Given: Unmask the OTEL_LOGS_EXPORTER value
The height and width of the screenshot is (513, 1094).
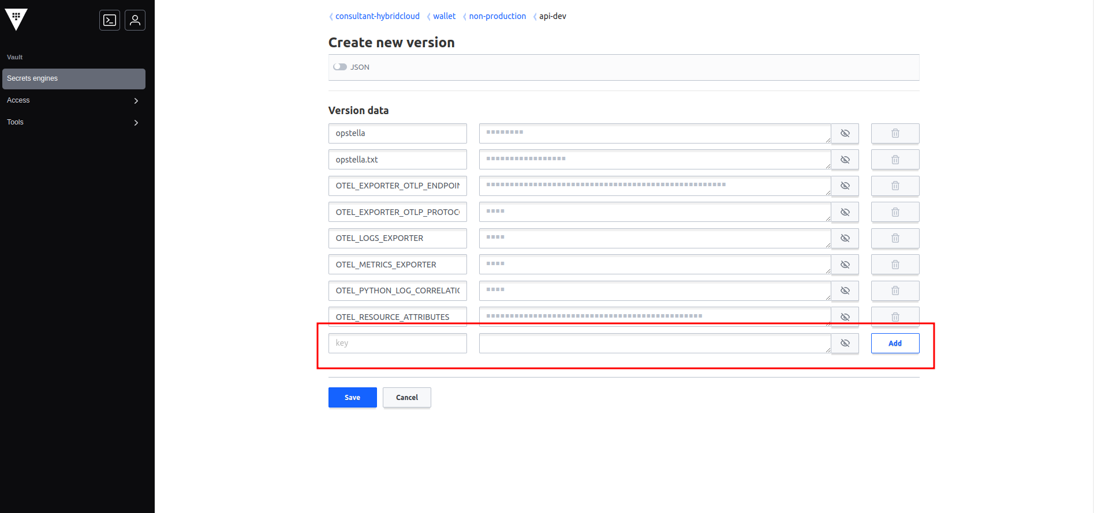Looking at the screenshot, I should pos(845,238).
